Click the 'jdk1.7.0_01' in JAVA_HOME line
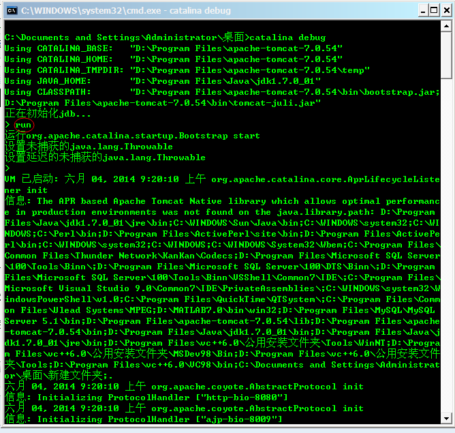 pyautogui.click(x=285, y=81)
